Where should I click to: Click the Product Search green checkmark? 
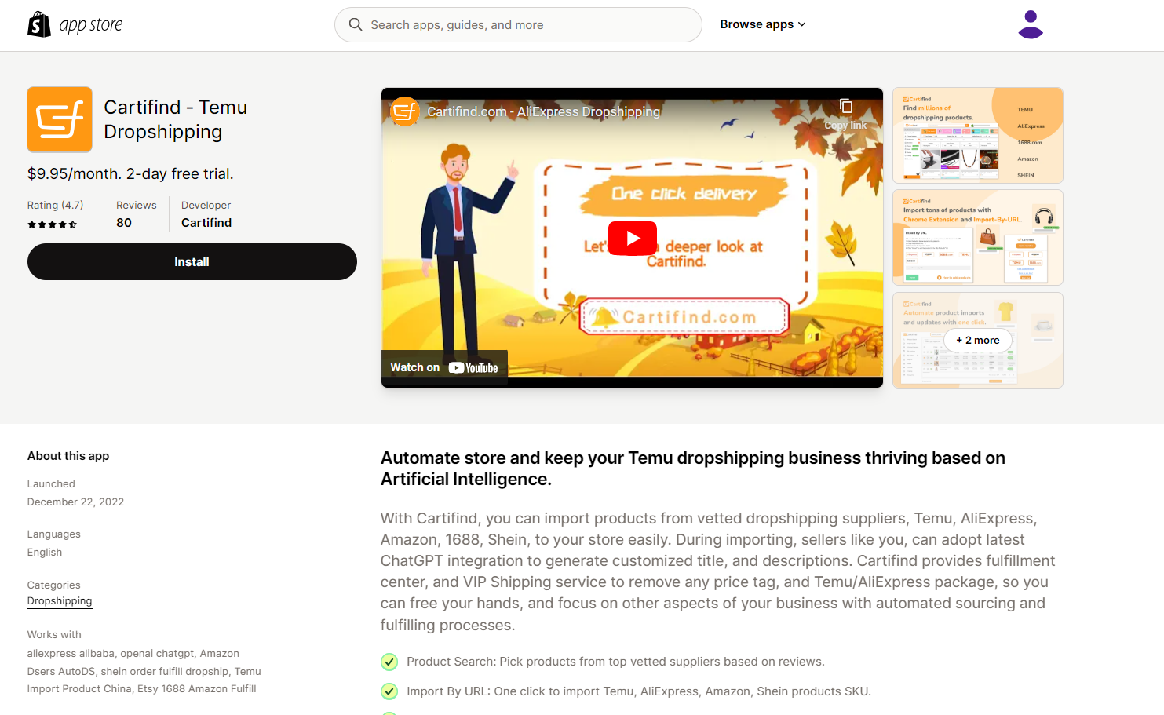(389, 662)
